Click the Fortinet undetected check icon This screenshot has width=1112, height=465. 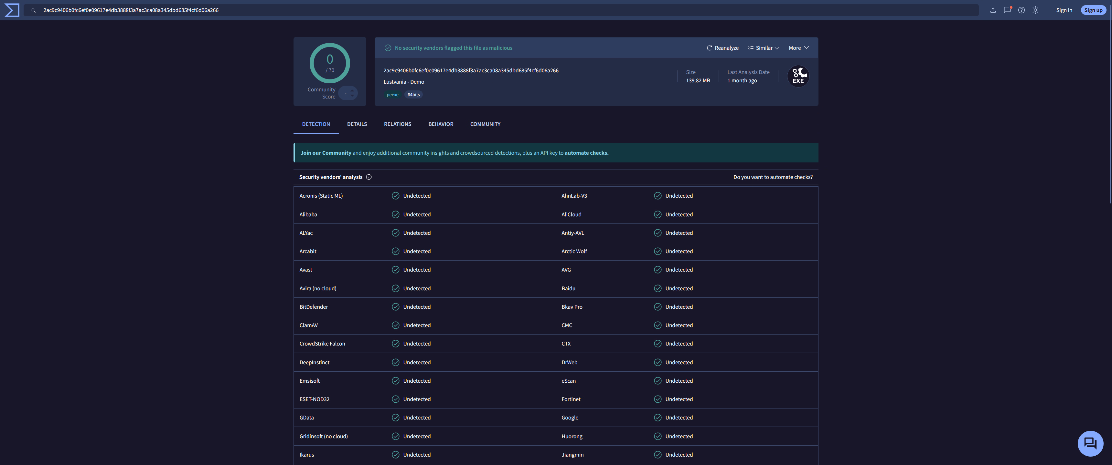click(658, 399)
